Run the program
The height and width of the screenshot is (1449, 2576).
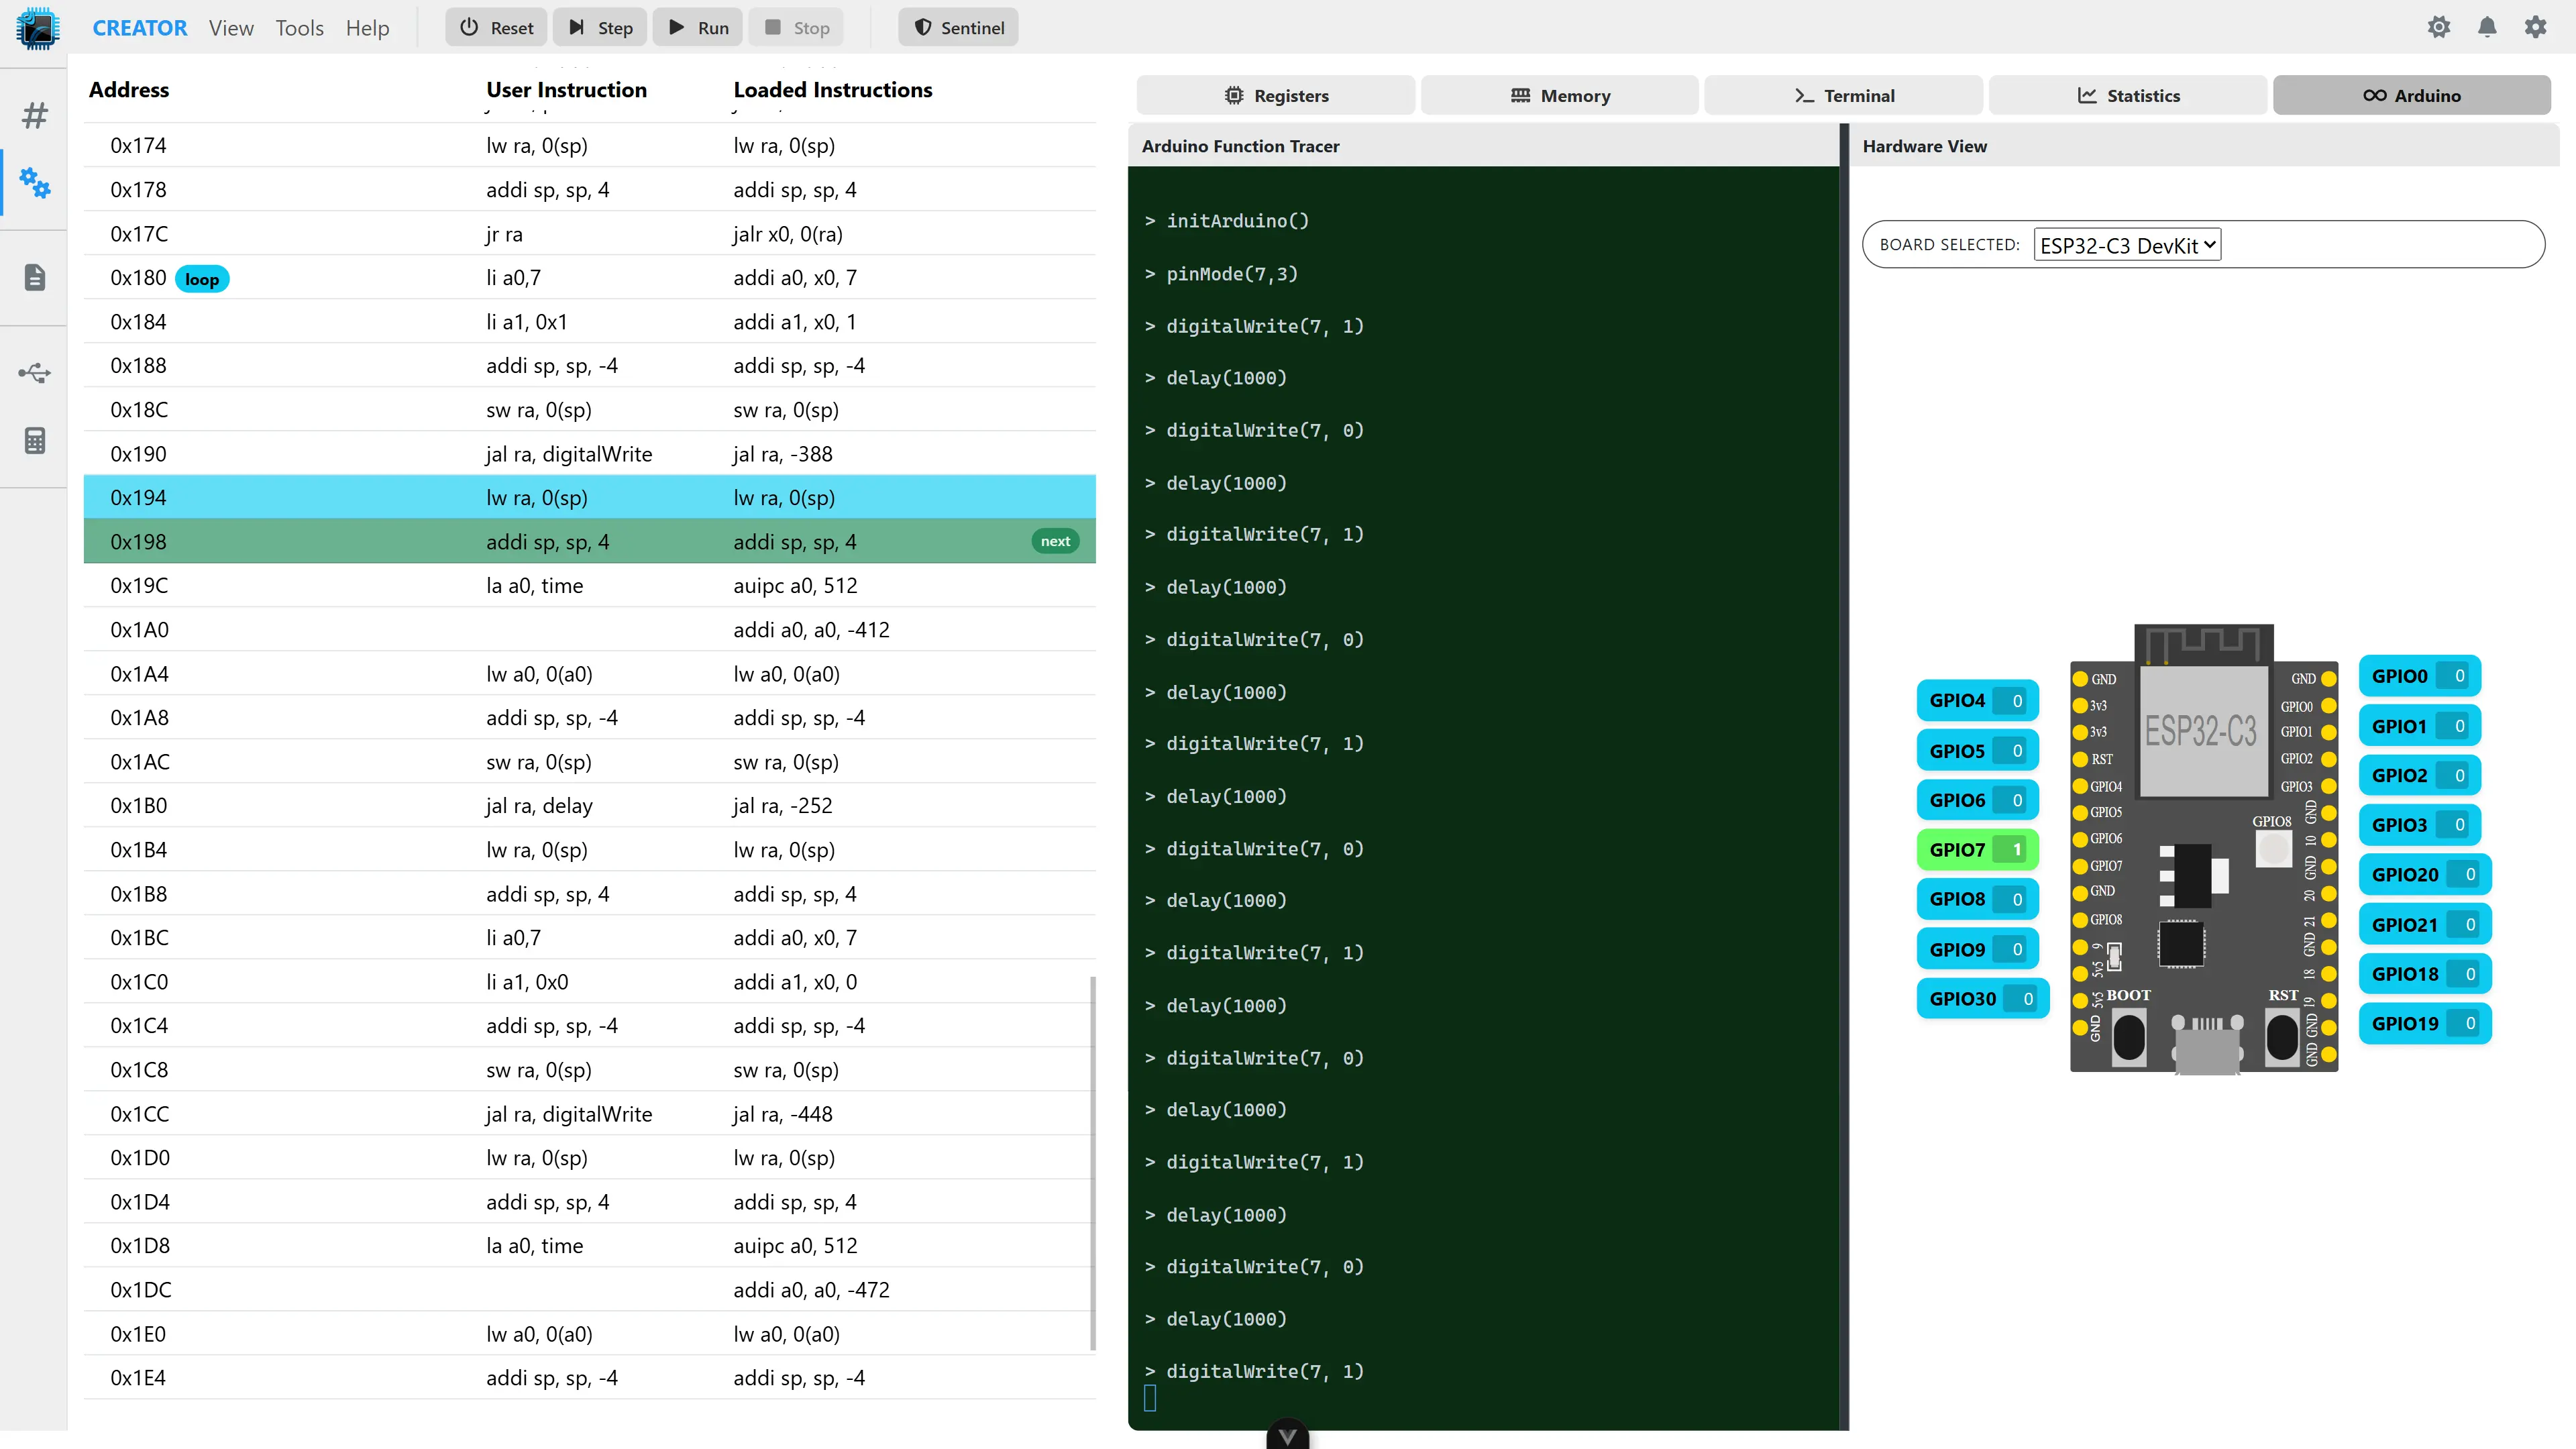[x=698, y=28]
